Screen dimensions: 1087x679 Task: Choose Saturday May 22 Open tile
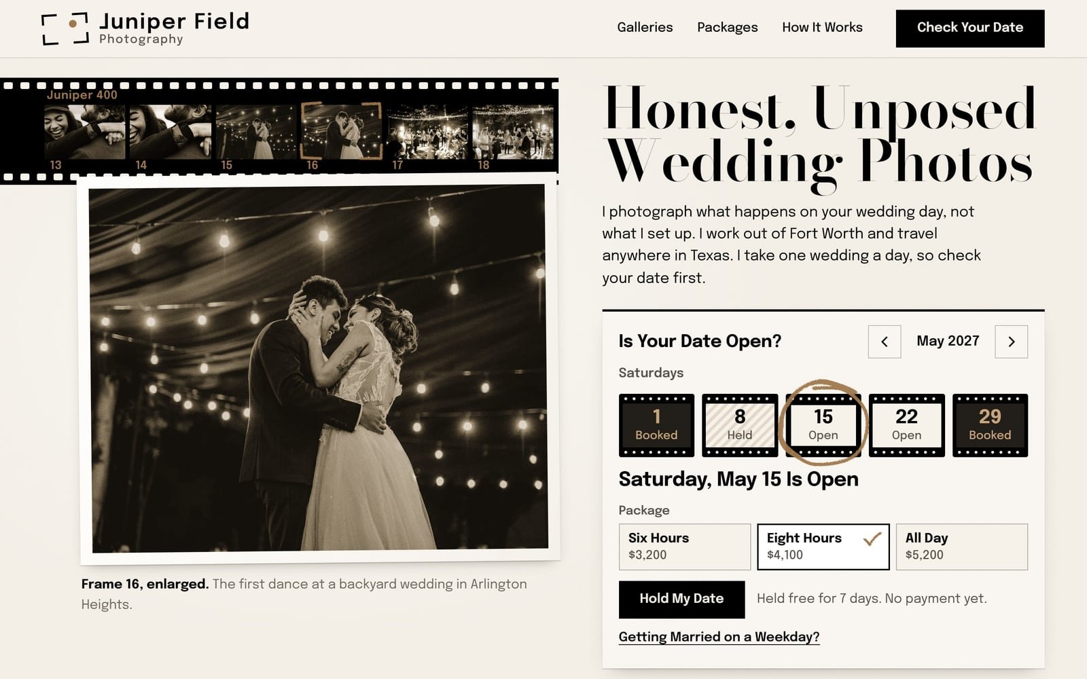point(906,425)
